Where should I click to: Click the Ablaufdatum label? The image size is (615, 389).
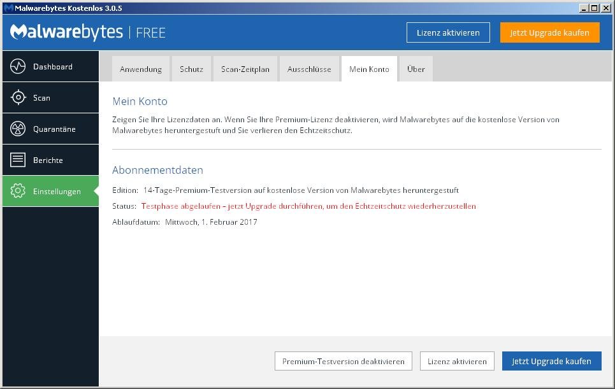pos(136,222)
